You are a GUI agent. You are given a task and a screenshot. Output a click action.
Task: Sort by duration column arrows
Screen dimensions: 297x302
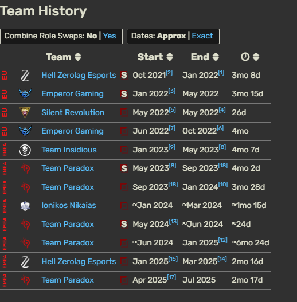point(256,57)
